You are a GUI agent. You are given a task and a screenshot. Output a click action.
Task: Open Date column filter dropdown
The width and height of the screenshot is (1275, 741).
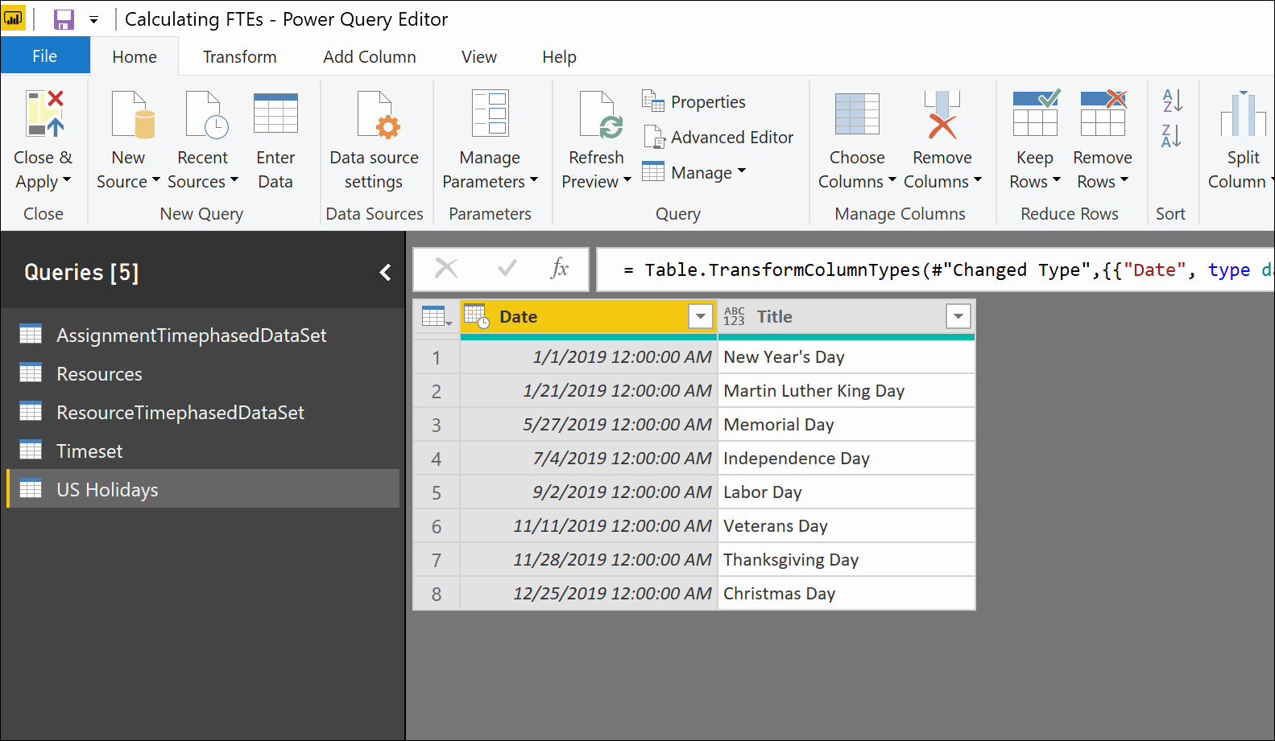(x=701, y=316)
